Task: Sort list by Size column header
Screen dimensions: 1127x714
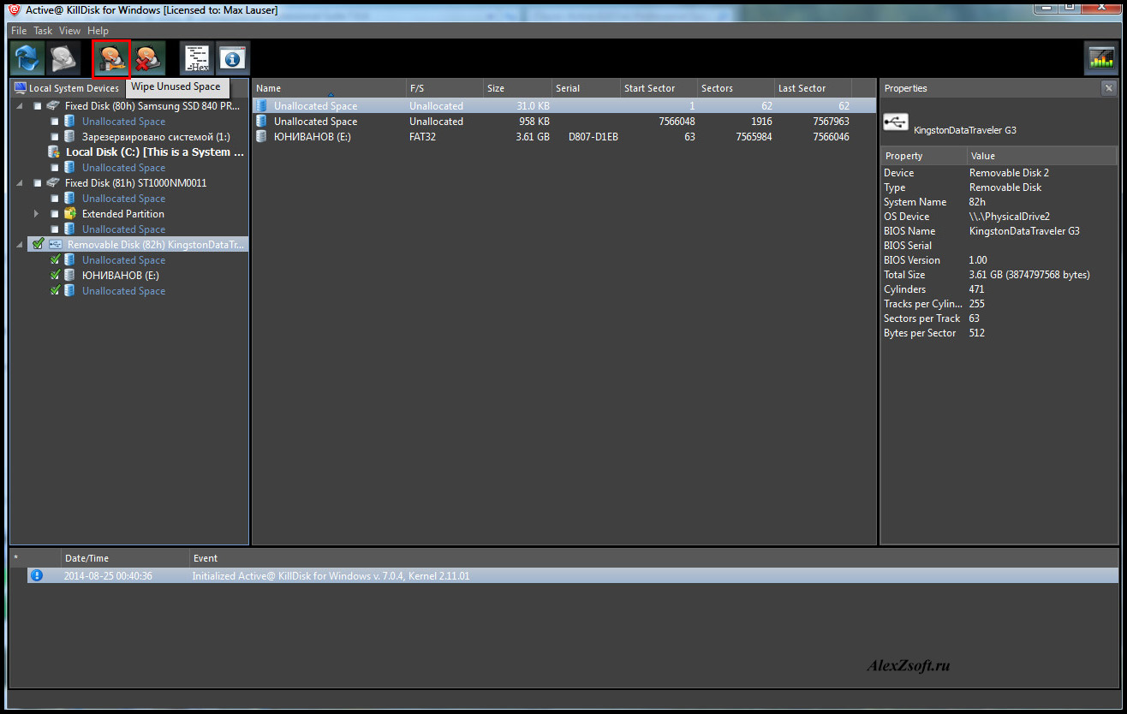Action: click(x=517, y=88)
